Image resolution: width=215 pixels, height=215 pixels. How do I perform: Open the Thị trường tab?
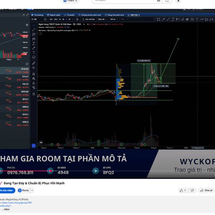[37, 15]
